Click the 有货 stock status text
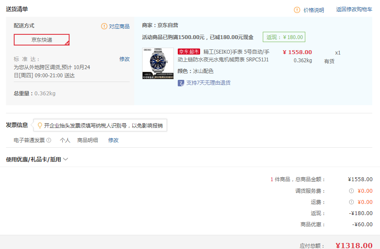The image size is (380, 249). (329, 61)
